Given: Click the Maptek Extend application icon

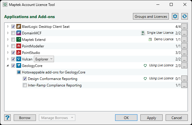Looking at the screenshot, I should (x=19, y=40).
